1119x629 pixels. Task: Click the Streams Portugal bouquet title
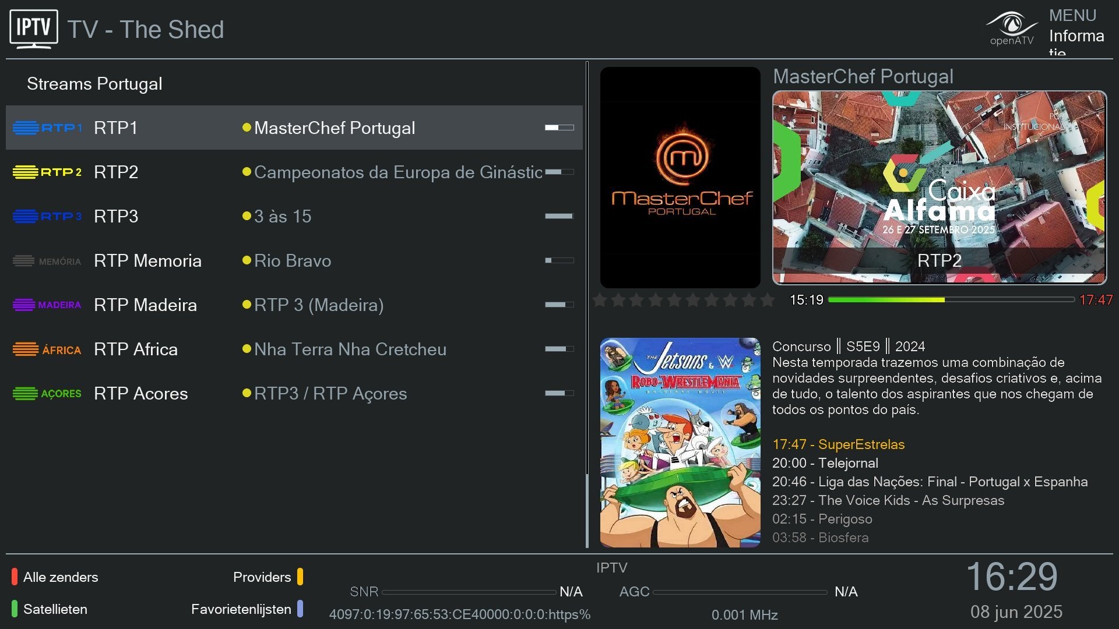(x=94, y=84)
